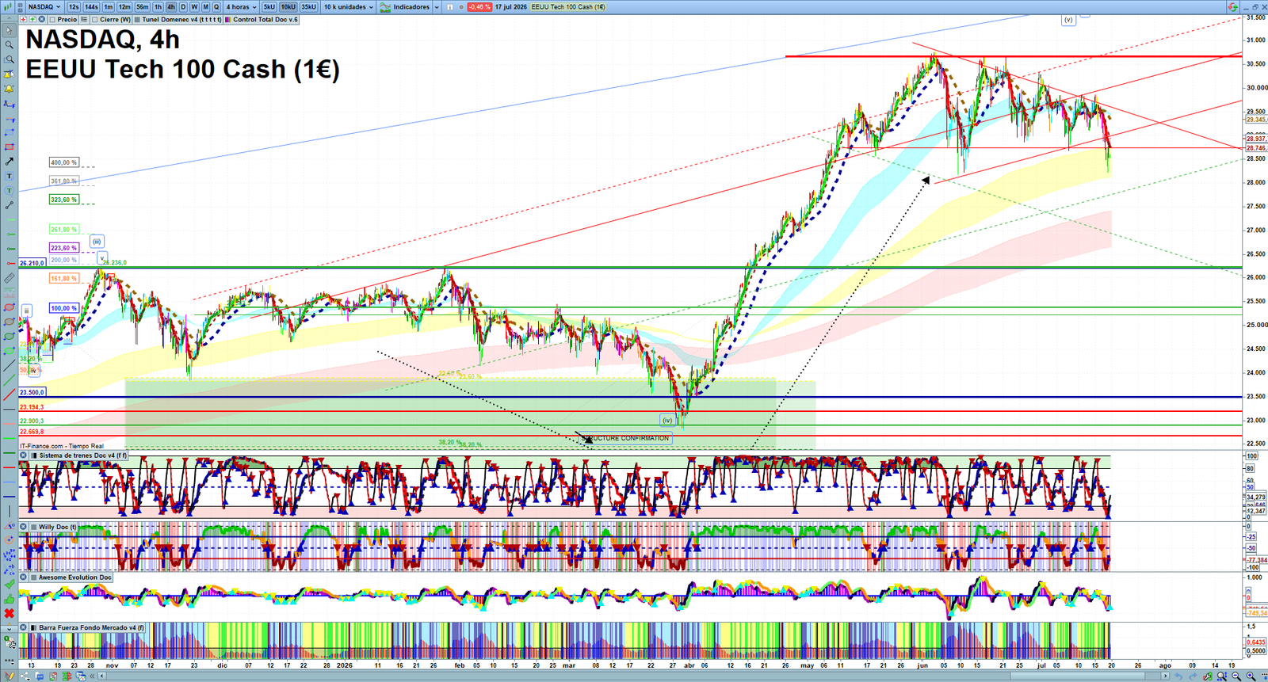Select the ruler measurement tool
Image resolution: width=1268 pixels, height=682 pixels.
point(10,278)
